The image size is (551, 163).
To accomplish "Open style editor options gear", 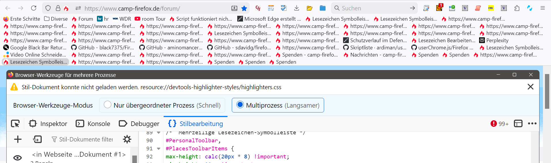I will tap(127, 139).
